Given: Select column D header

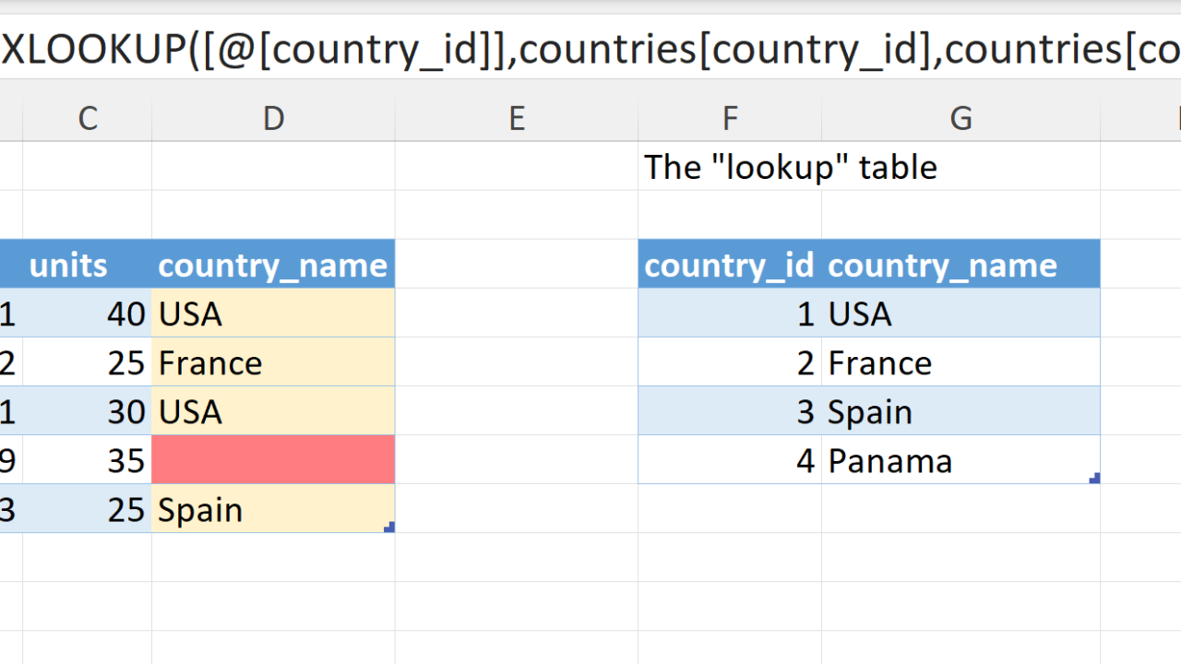Looking at the screenshot, I should (x=273, y=118).
